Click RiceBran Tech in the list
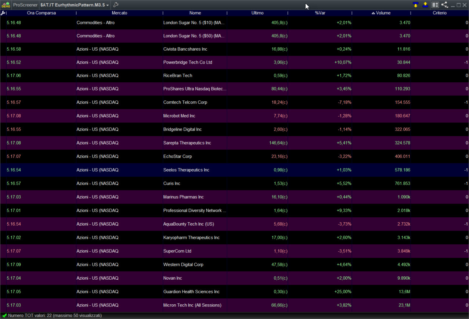Screen dimensions: 469x319 pyautogui.click(x=178, y=76)
